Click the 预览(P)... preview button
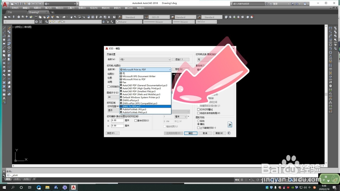Viewport: 340px width, 191px height. click(112, 133)
